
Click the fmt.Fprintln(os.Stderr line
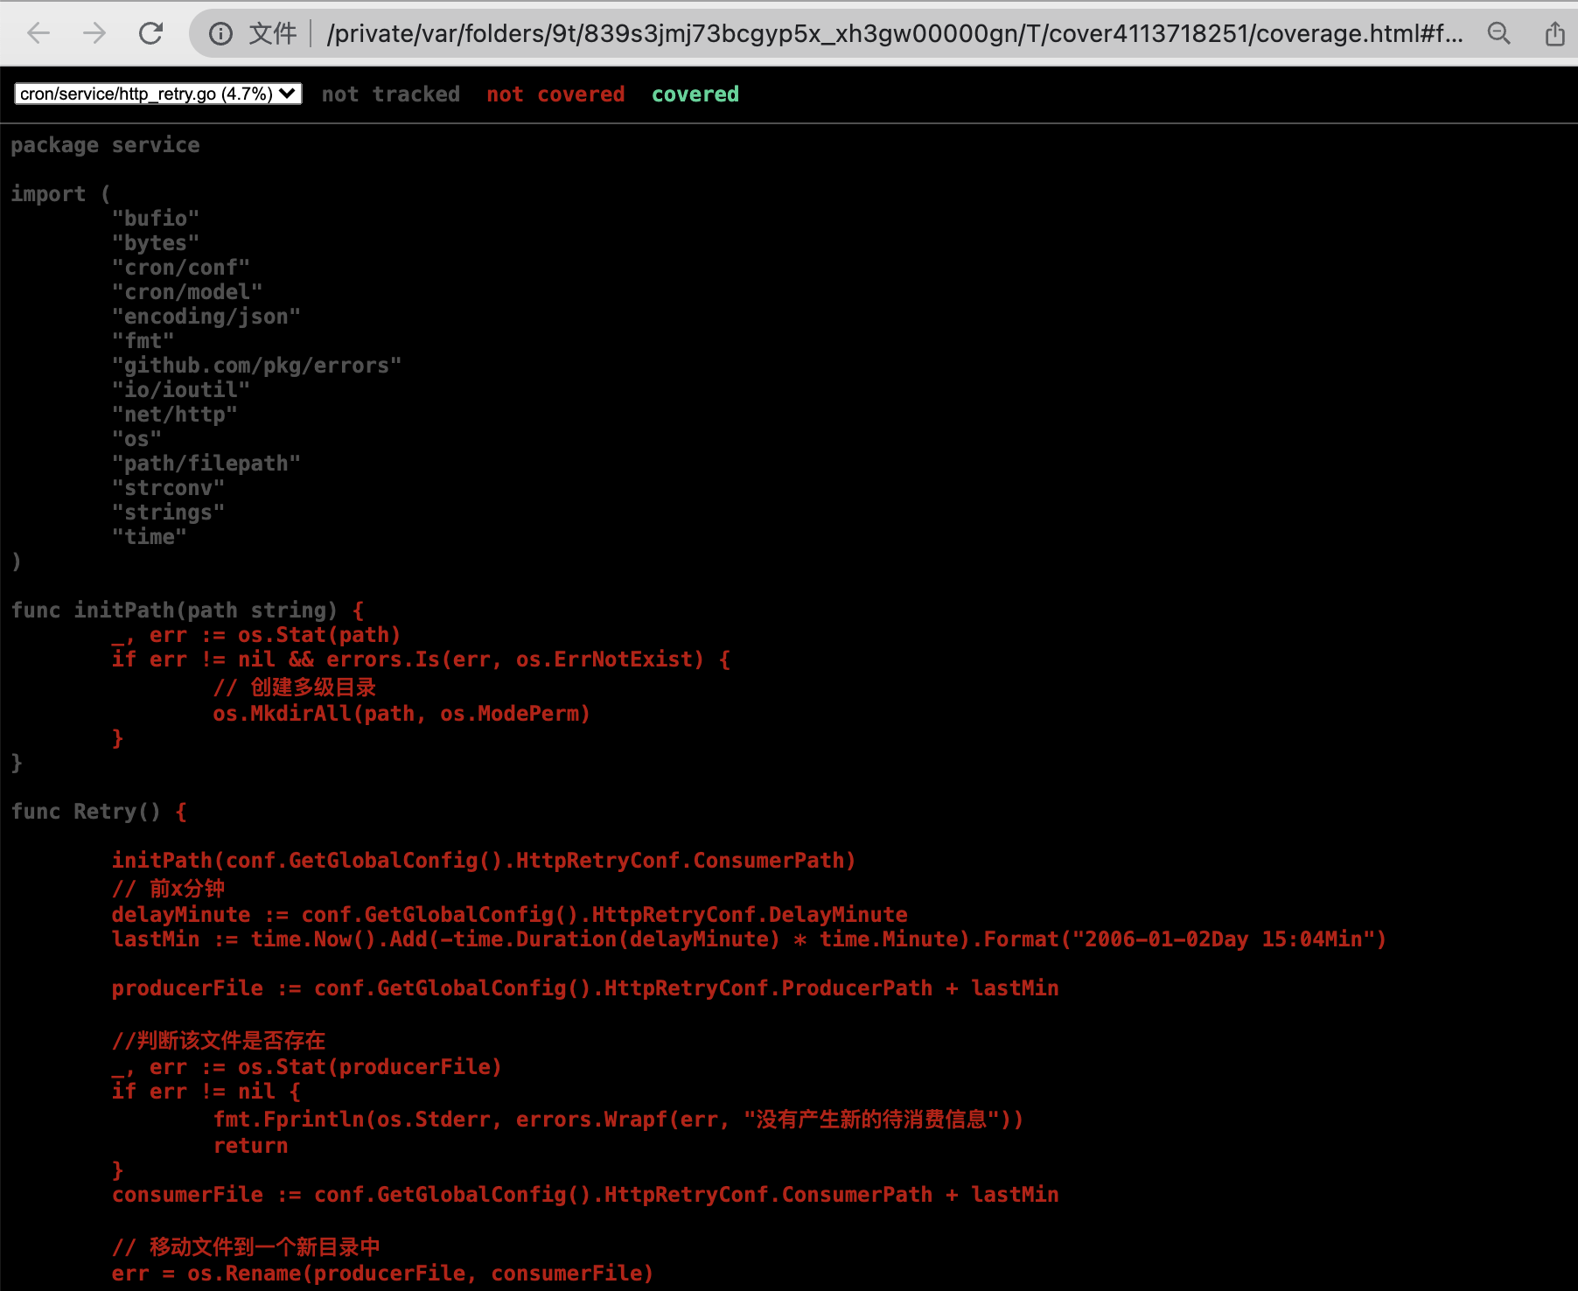pyautogui.click(x=618, y=1119)
